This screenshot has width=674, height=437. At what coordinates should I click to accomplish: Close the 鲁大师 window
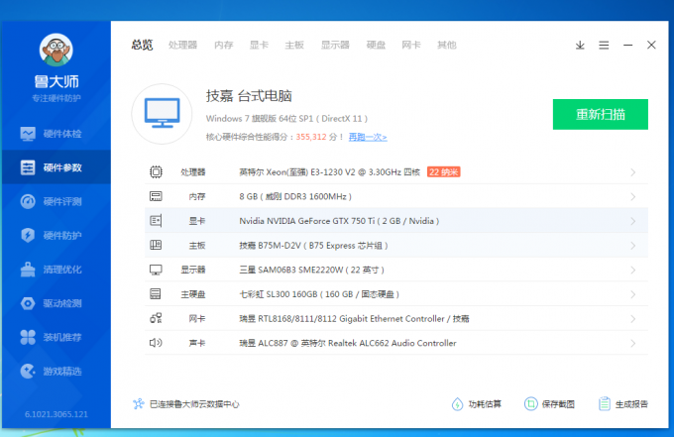(651, 45)
